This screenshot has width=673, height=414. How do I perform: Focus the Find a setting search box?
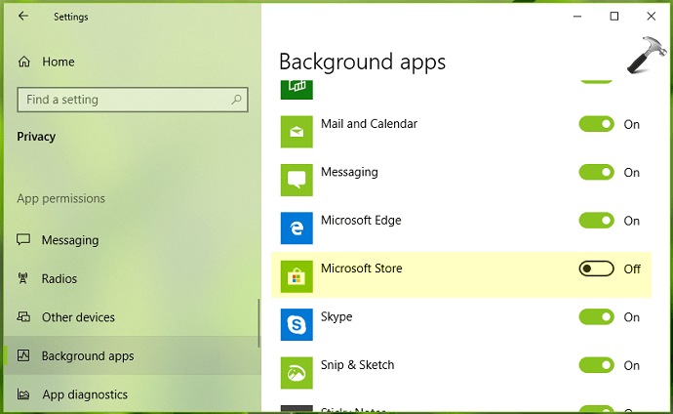tap(133, 100)
